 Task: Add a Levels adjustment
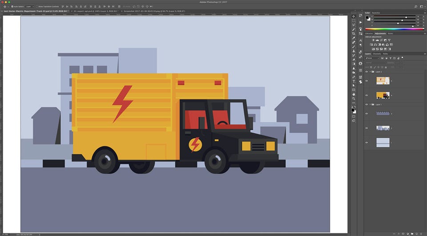377,40
